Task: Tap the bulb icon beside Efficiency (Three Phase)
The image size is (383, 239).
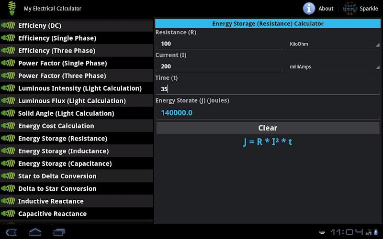Action: pyautogui.click(x=8, y=51)
